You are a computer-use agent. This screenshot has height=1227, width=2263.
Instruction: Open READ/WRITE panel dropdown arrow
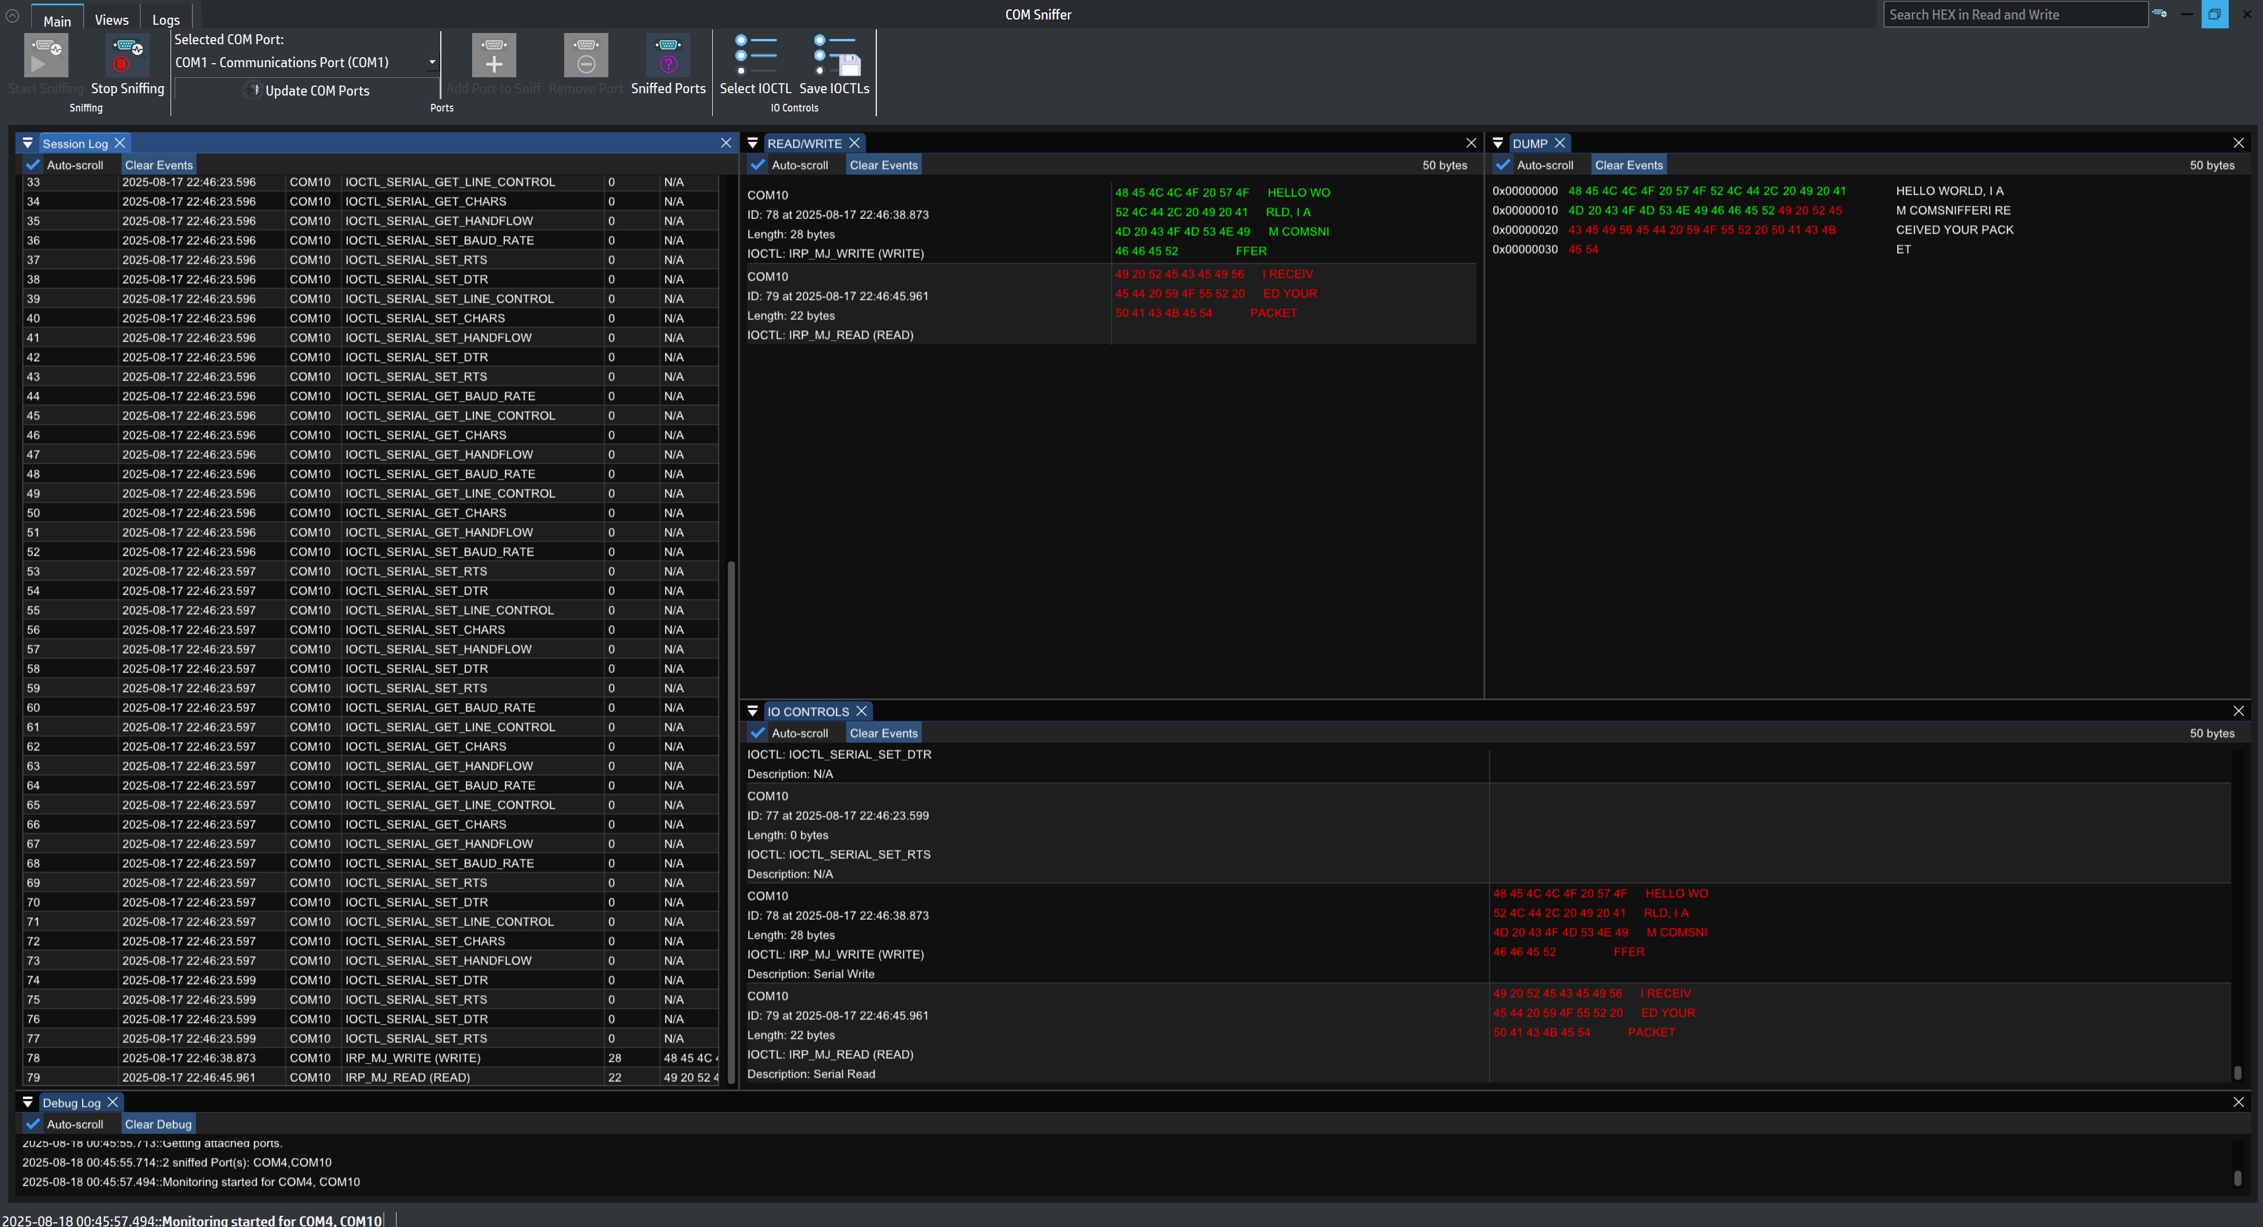pyautogui.click(x=753, y=143)
